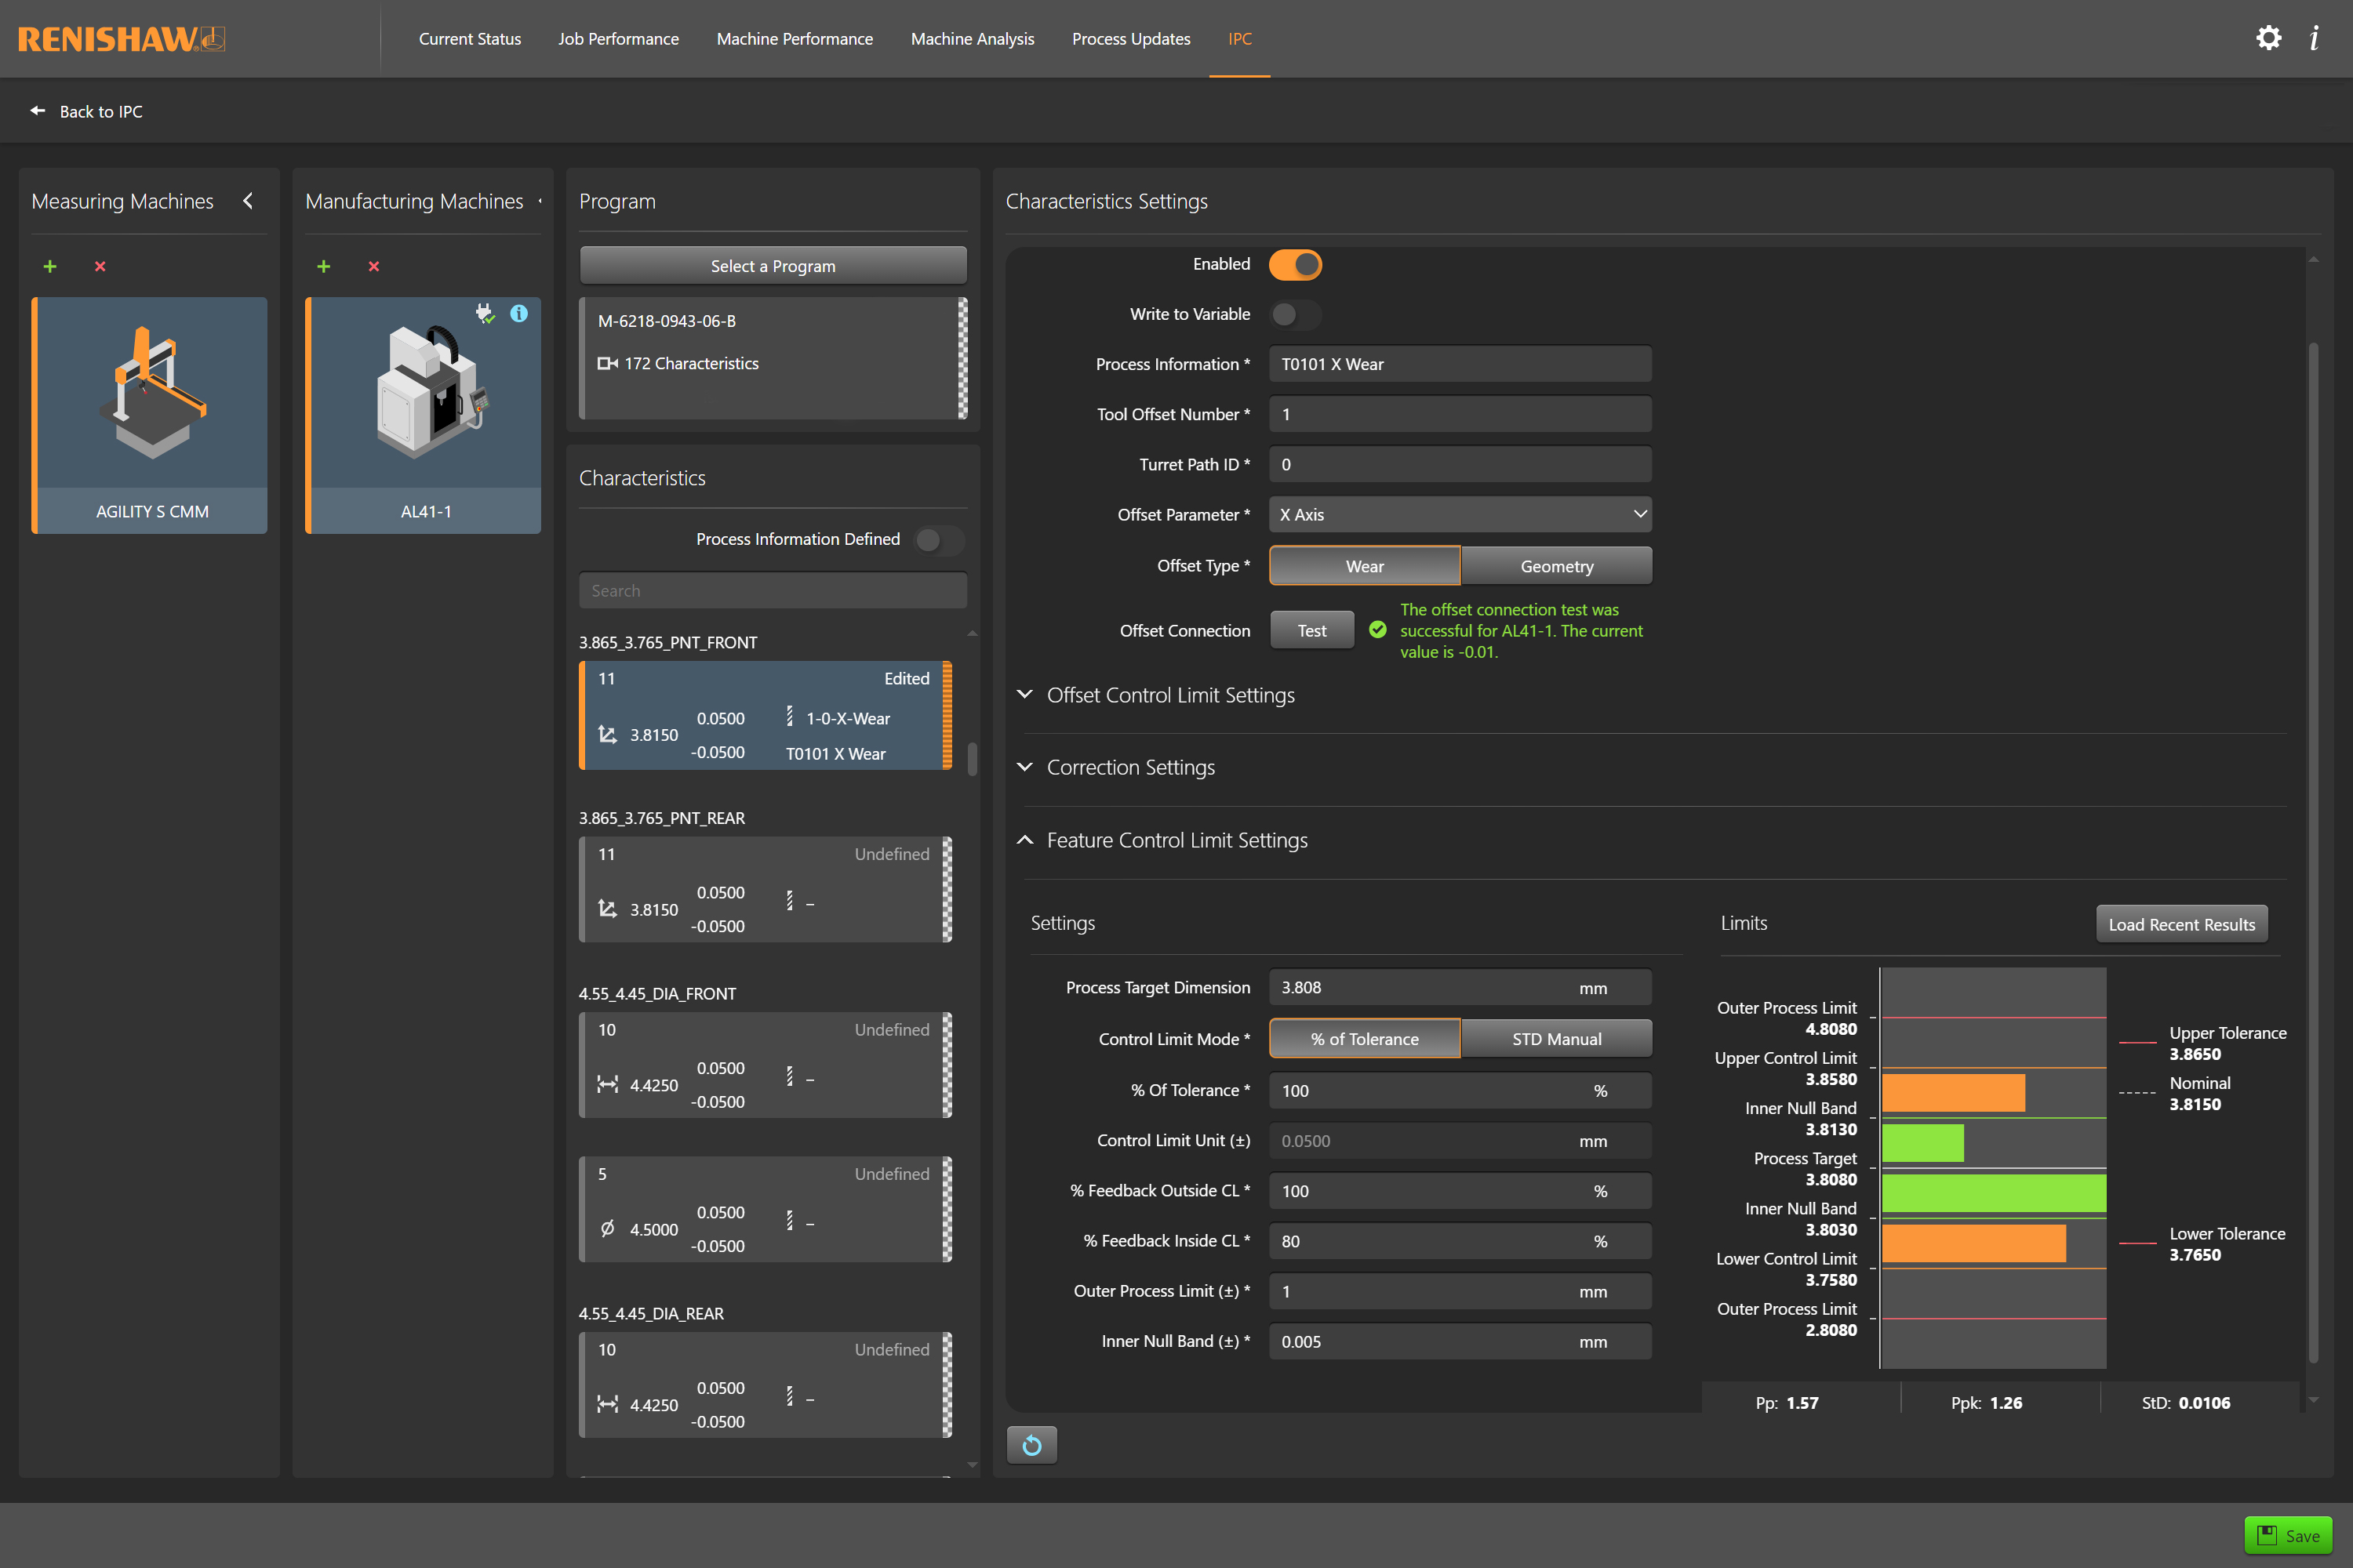Delete a manufacturing machine with the red X
Screen dimensions: 2353x1568
pyautogui.click(x=374, y=266)
